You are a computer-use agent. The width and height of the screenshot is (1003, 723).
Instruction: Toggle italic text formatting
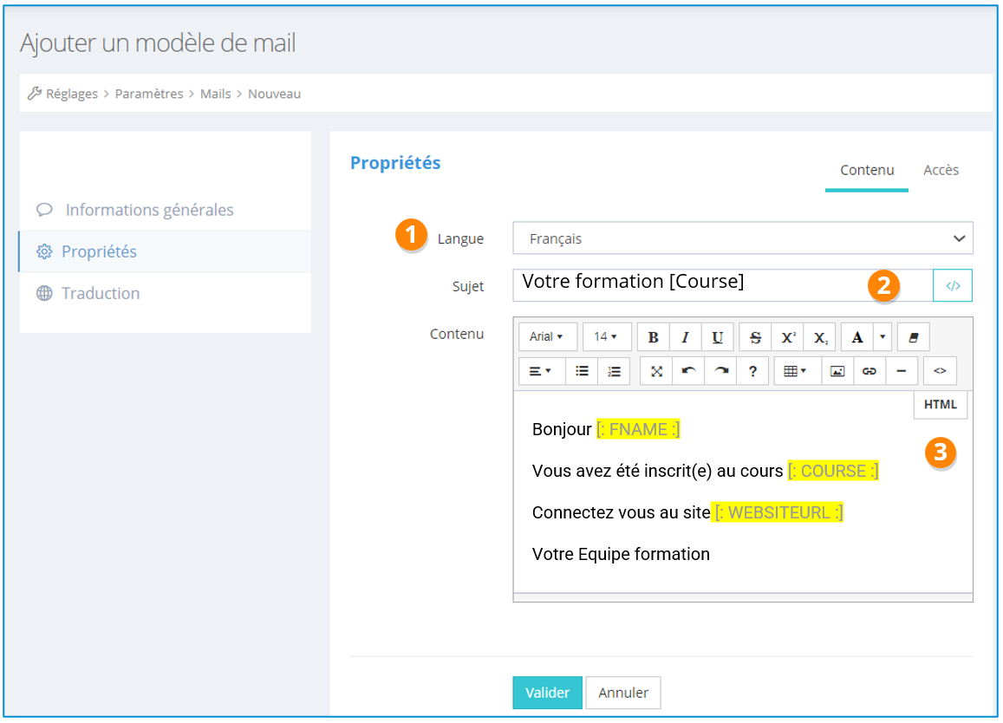coord(685,337)
